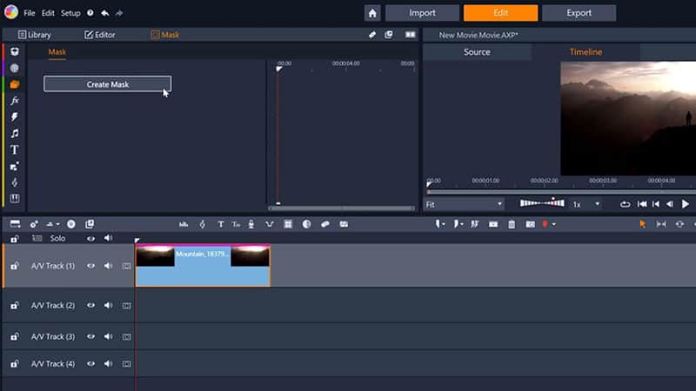Image resolution: width=696 pixels, height=391 pixels.
Task: Switch to the Library tab
Action: click(x=34, y=35)
